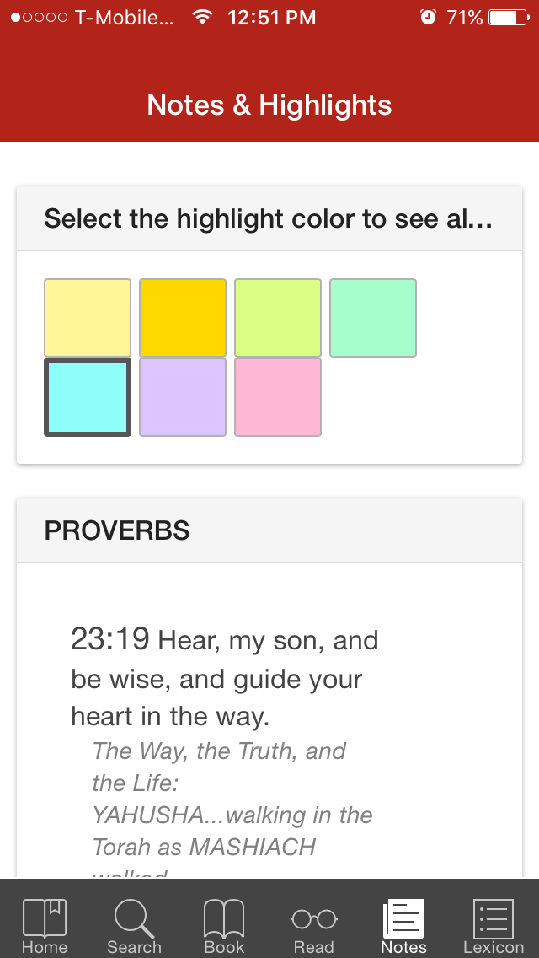This screenshot has height=958, width=539.
Task: Pick the lavender highlight swatch
Action: point(183,397)
